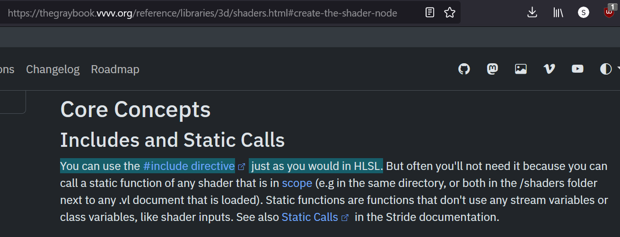Bookmark this page with star icon
This screenshot has width=620, height=237.
tap(450, 12)
